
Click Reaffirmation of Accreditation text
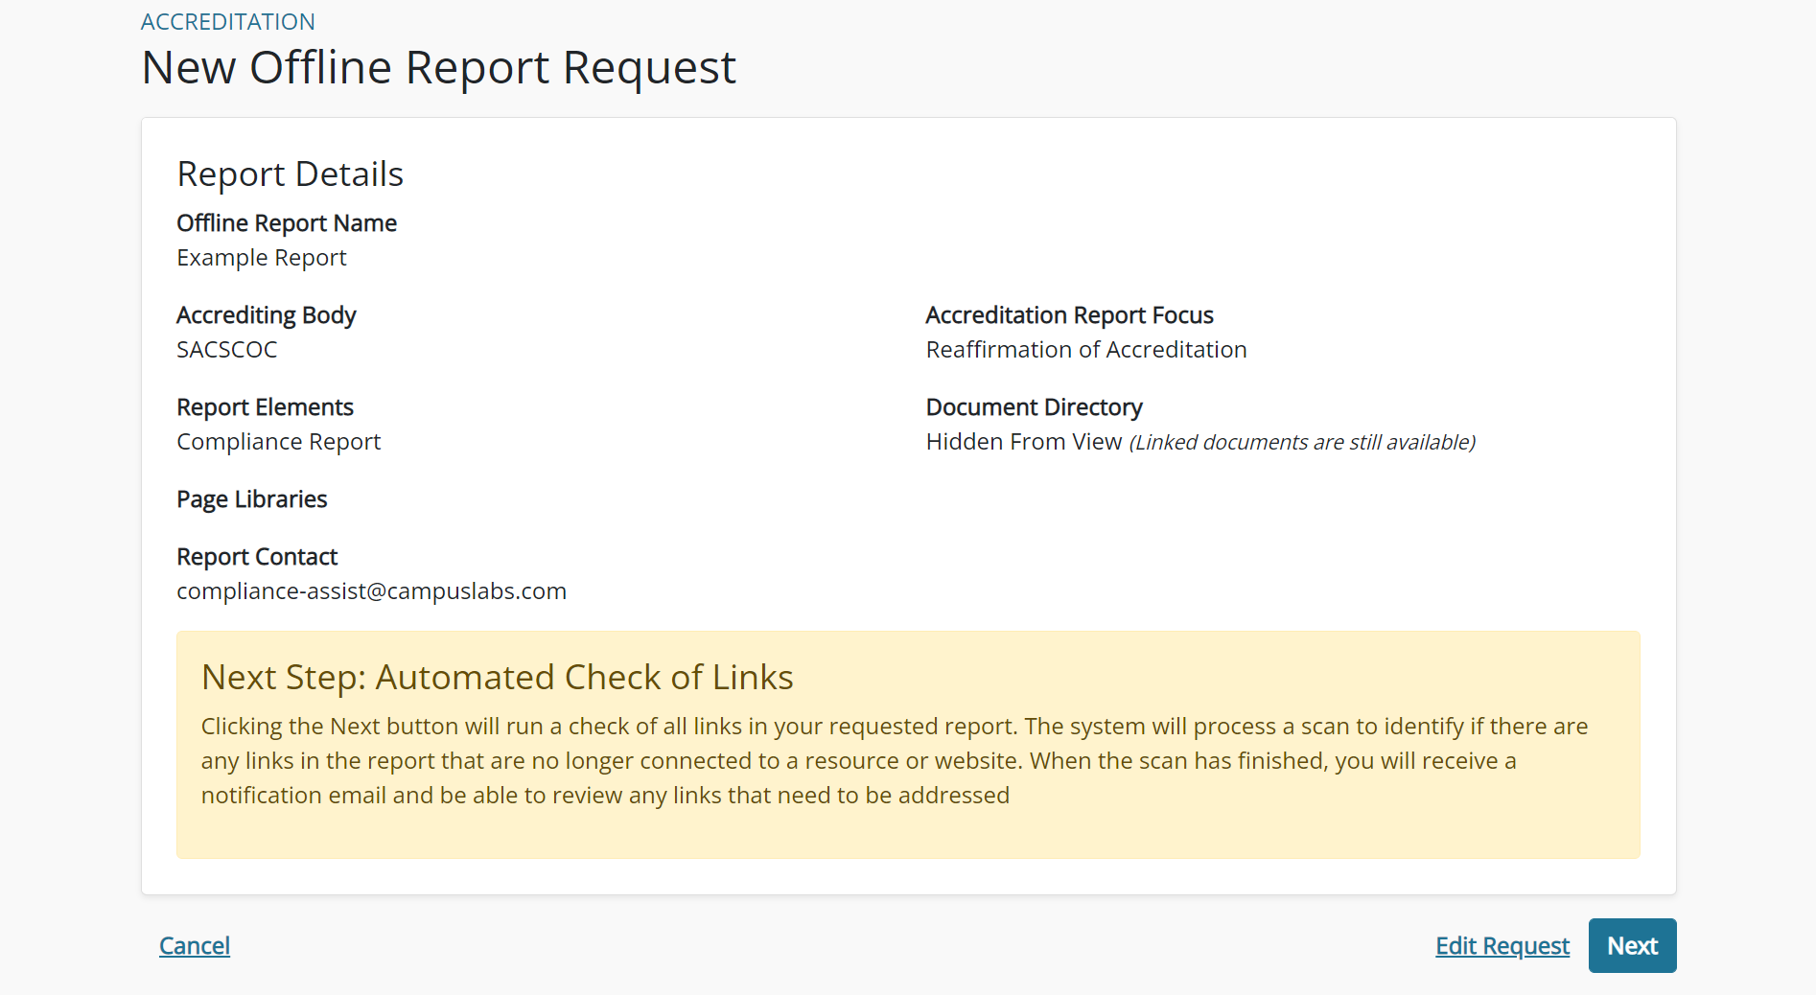click(x=1086, y=350)
